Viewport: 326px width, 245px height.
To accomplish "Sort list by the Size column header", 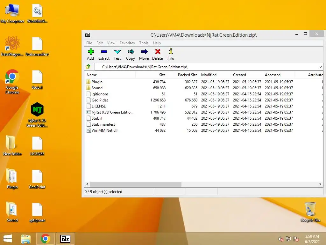I will click(x=151, y=75).
